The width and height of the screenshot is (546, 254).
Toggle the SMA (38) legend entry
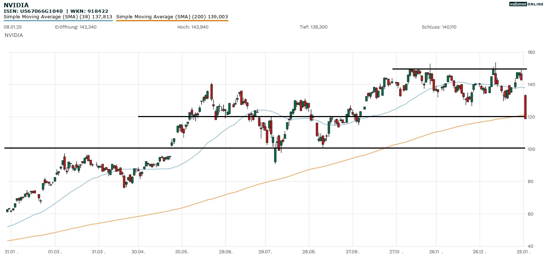58,16
